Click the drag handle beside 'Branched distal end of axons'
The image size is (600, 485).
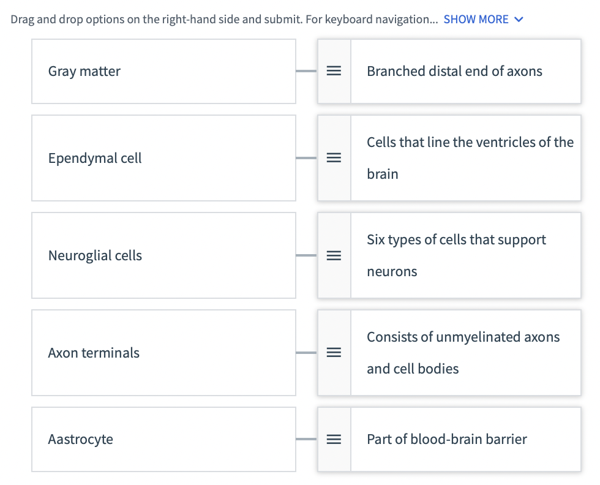coord(334,71)
